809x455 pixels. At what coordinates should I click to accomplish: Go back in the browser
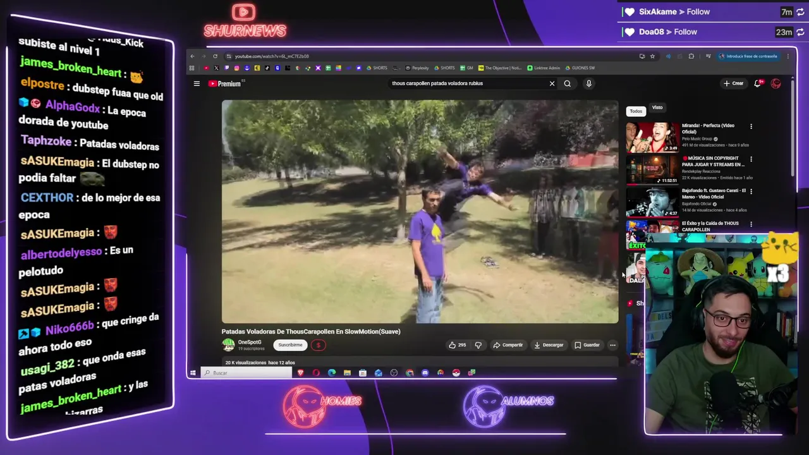[192, 56]
